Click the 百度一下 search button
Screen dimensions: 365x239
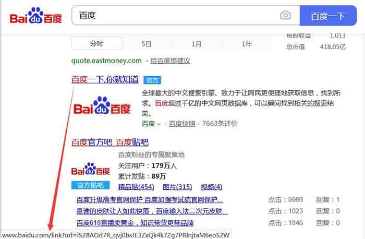tap(328, 16)
